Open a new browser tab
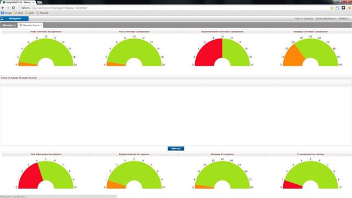The height and width of the screenshot is (198, 352). 40,2
